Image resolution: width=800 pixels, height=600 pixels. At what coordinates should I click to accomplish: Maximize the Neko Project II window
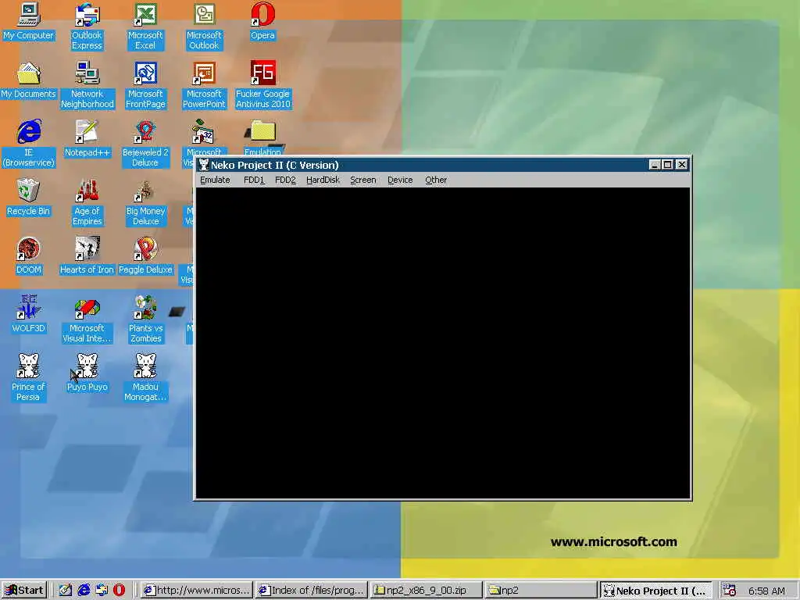click(x=667, y=165)
